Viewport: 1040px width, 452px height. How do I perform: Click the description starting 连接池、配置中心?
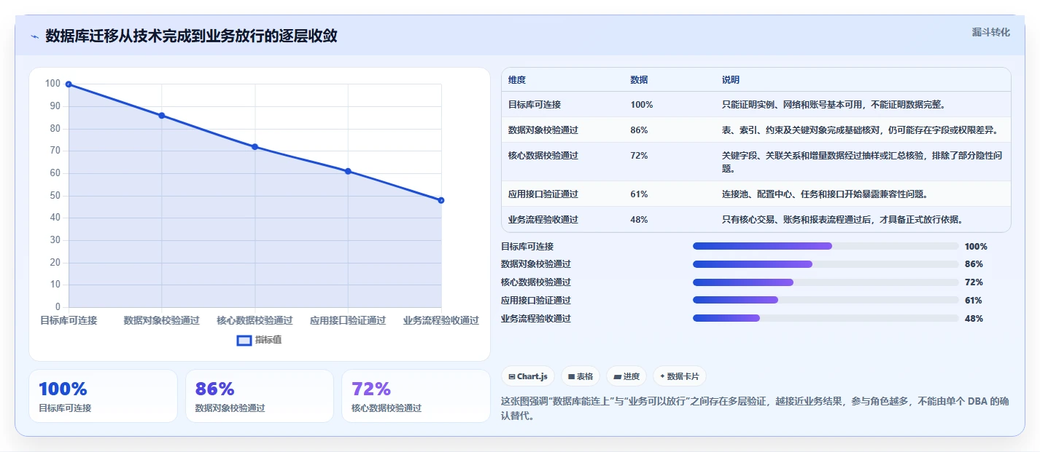pyautogui.click(x=825, y=194)
